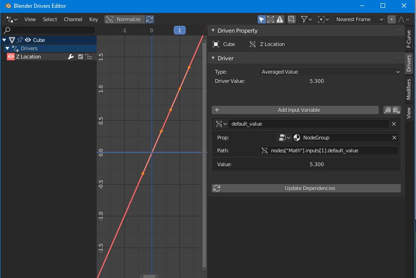Click the graph vertical scrollbar
Image resolution: width=416 pixels, height=278 pixels.
[204, 155]
